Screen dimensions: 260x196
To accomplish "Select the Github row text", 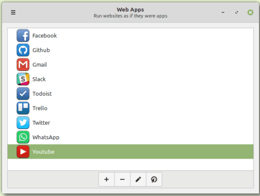I will (41, 50).
